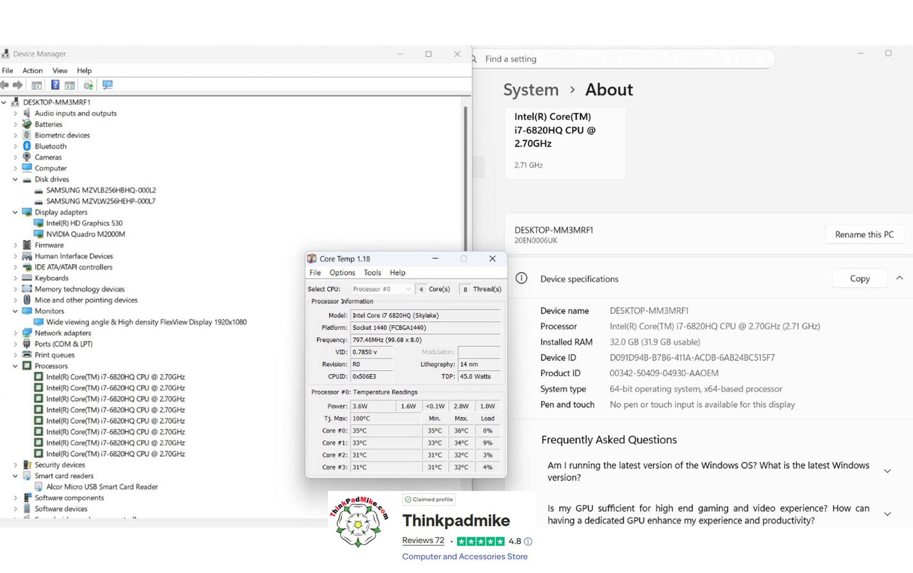This screenshot has height=573, width=913.
Task: Click the Update driver toolbar icon
Action: [x=88, y=85]
